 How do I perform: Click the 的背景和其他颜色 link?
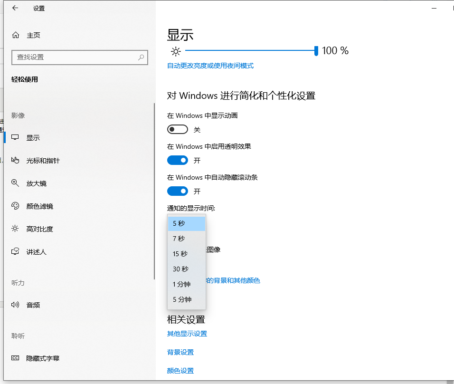coord(233,280)
